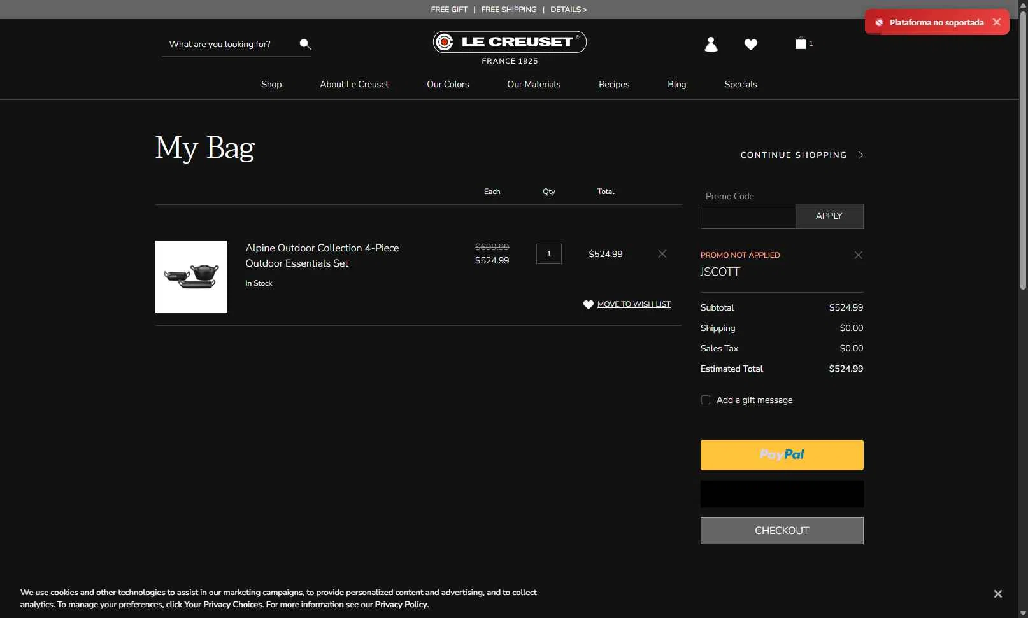Click the heart beside Move to Wish List
This screenshot has height=618, width=1028.
pyautogui.click(x=589, y=304)
